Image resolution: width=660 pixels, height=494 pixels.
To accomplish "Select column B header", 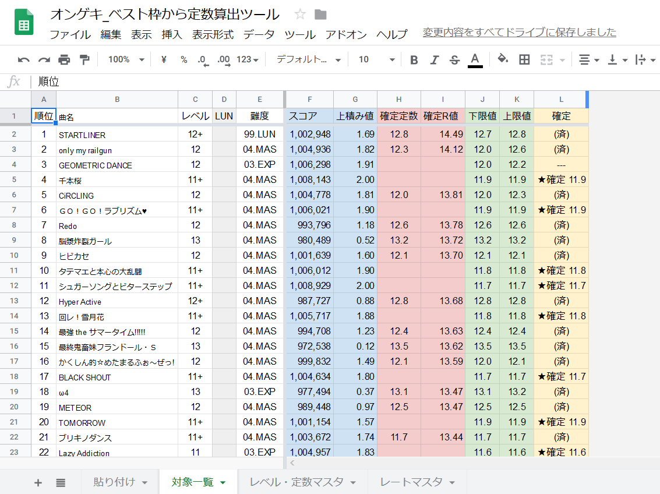I will [117, 99].
